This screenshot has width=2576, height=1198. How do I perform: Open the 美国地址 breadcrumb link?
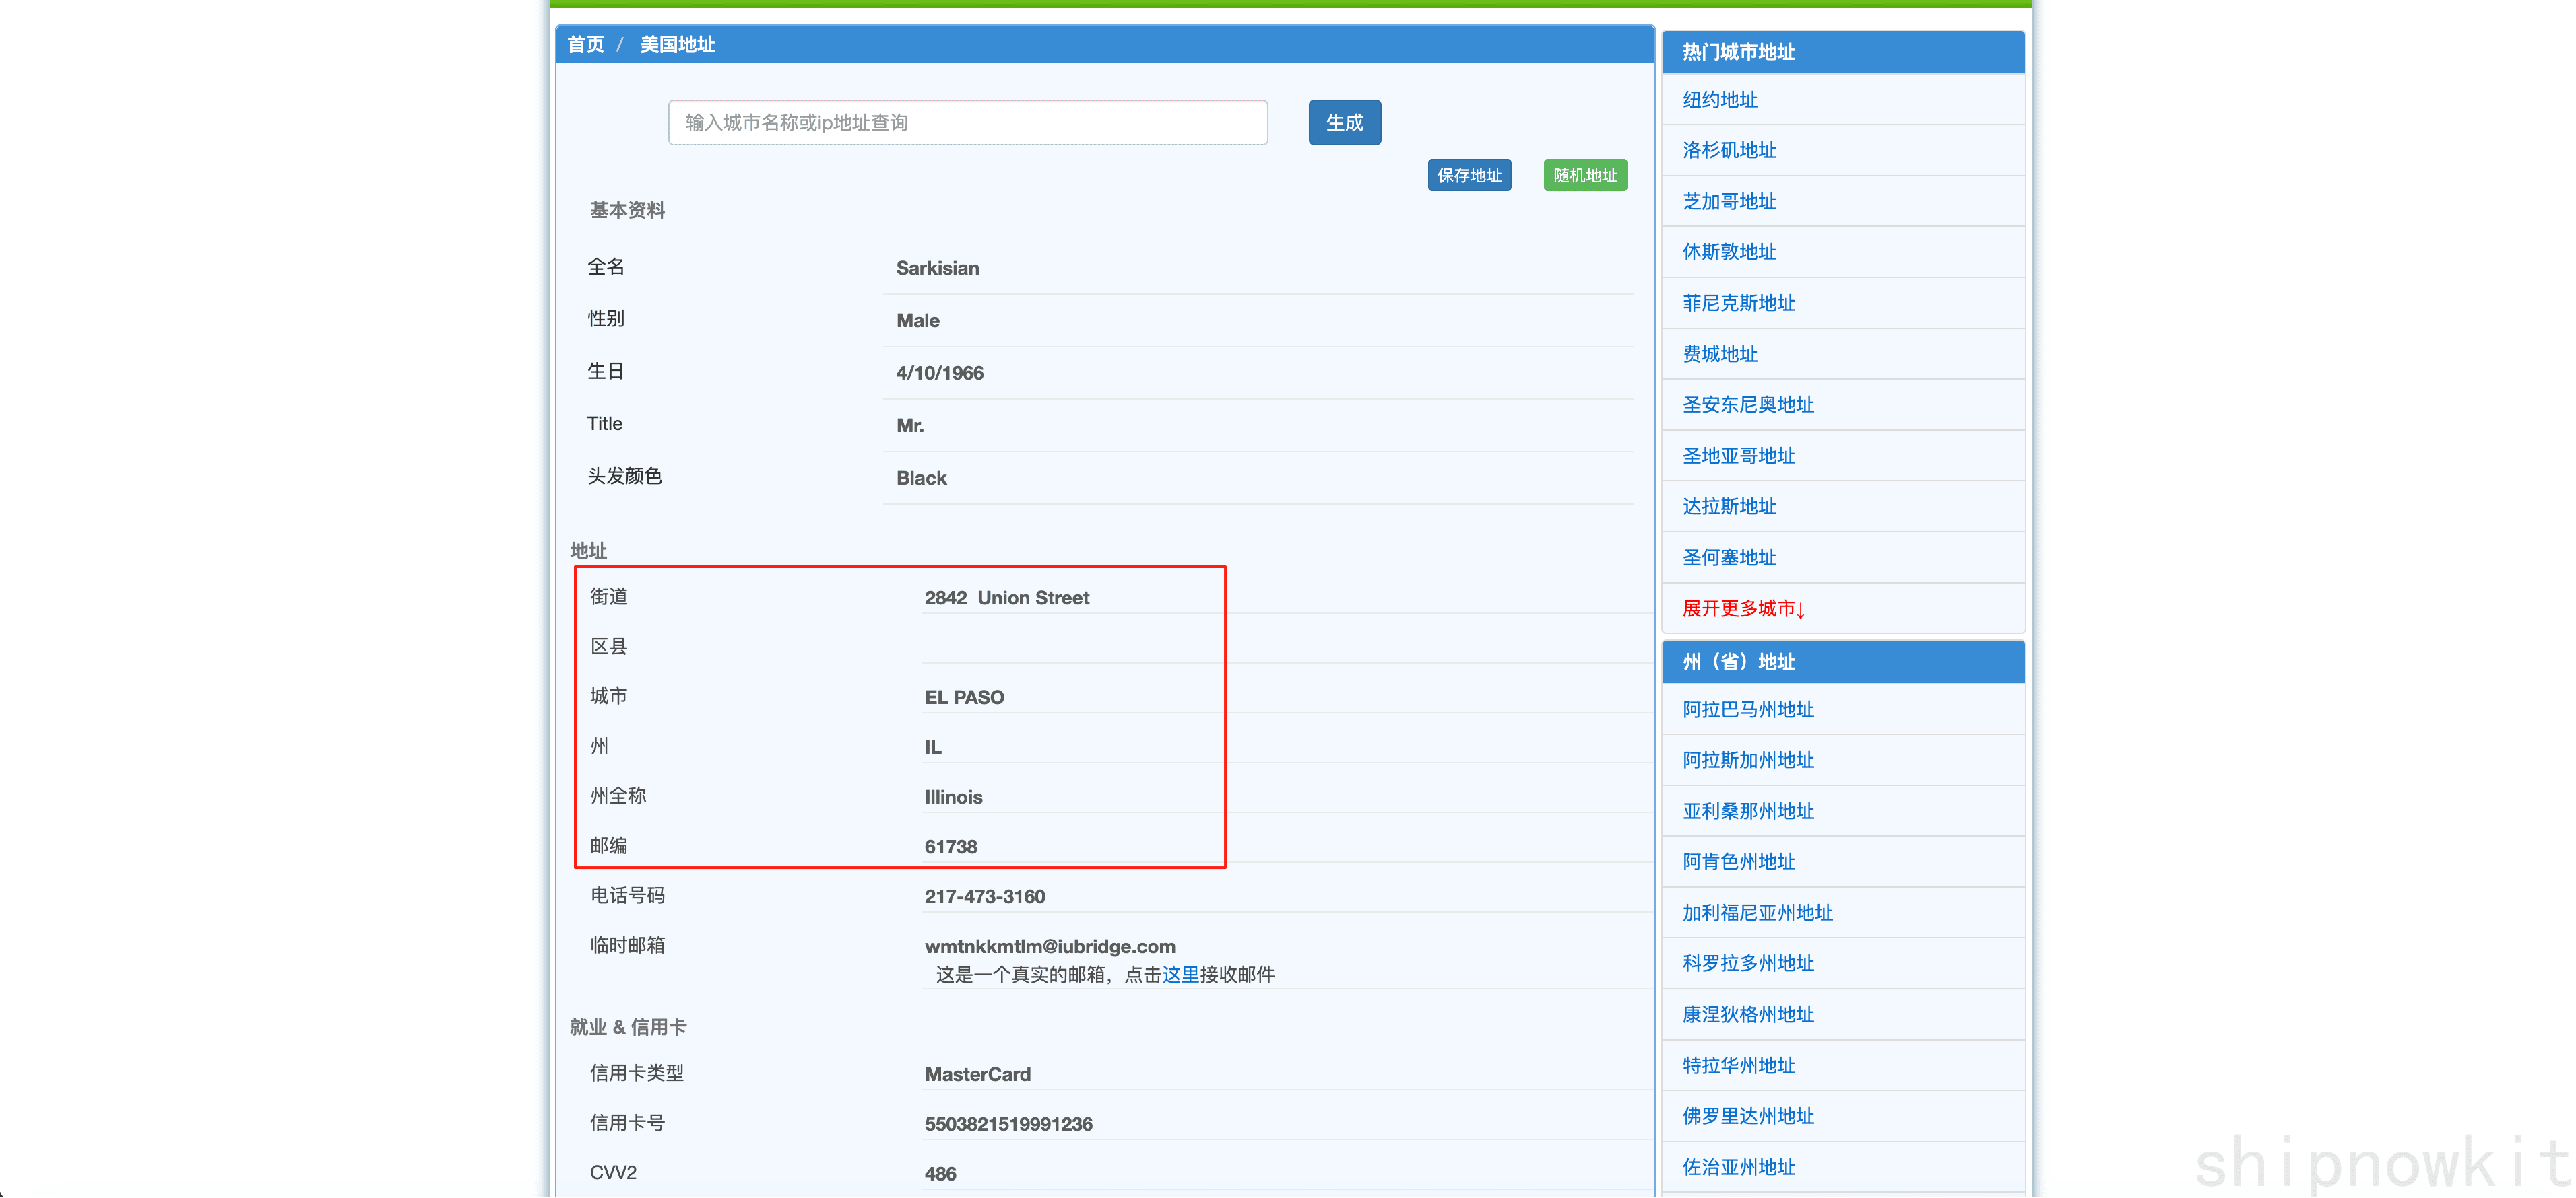point(677,45)
